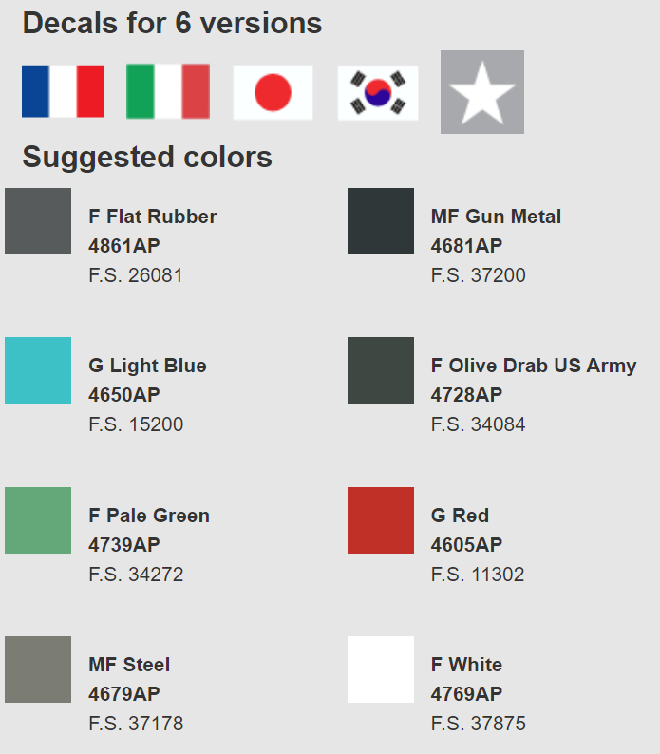Click the G Red color swatch
Image resolution: width=660 pixels, height=754 pixels.
[x=381, y=520]
